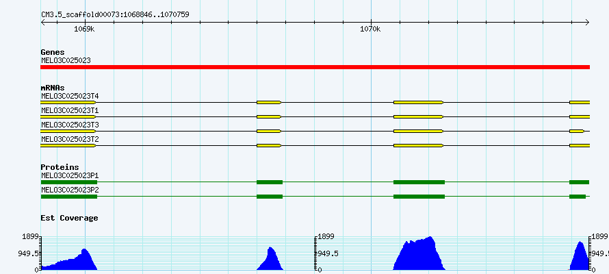Click the rightmost exon of MELO3C025023T4
The height and width of the screenshot is (274, 609).
click(580, 102)
